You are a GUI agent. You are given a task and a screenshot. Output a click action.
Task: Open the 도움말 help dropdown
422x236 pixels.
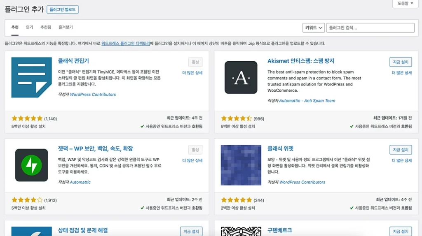(x=406, y=3)
